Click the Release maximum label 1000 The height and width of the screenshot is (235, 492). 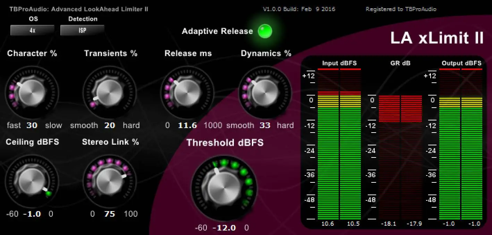tap(213, 125)
